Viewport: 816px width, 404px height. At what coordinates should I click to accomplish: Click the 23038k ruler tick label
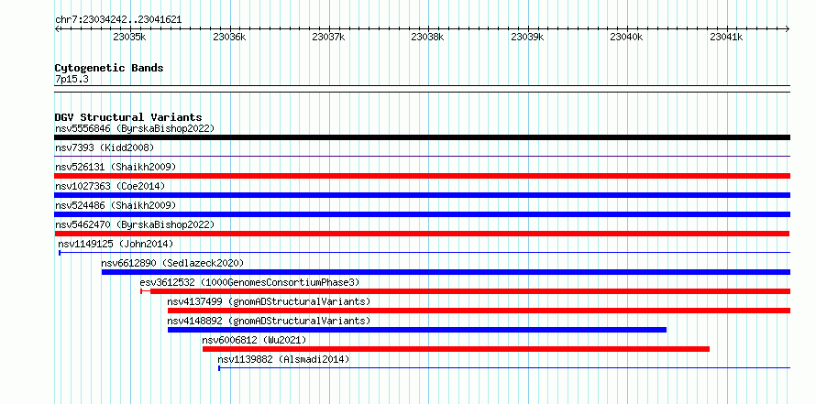coord(428,37)
